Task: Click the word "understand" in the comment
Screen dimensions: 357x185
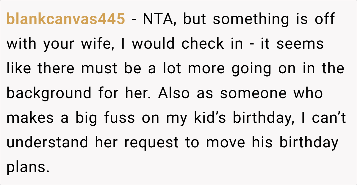Action: pos(47,143)
